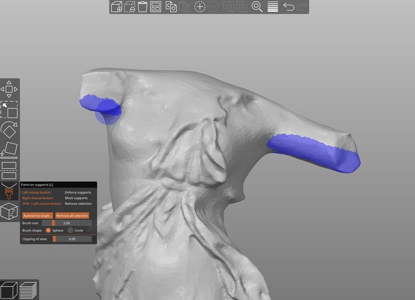Click the Arrange objects icon
This screenshot has width=415, height=300.
point(156,7)
